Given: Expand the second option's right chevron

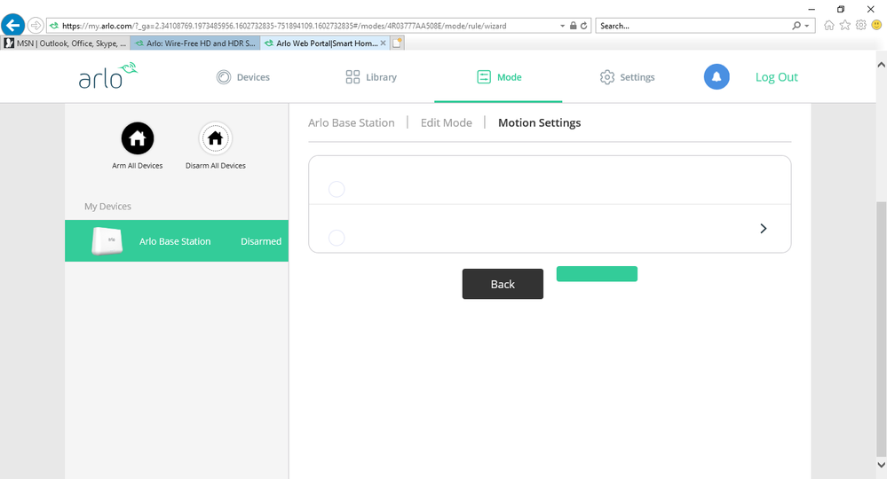Looking at the screenshot, I should pyautogui.click(x=763, y=228).
